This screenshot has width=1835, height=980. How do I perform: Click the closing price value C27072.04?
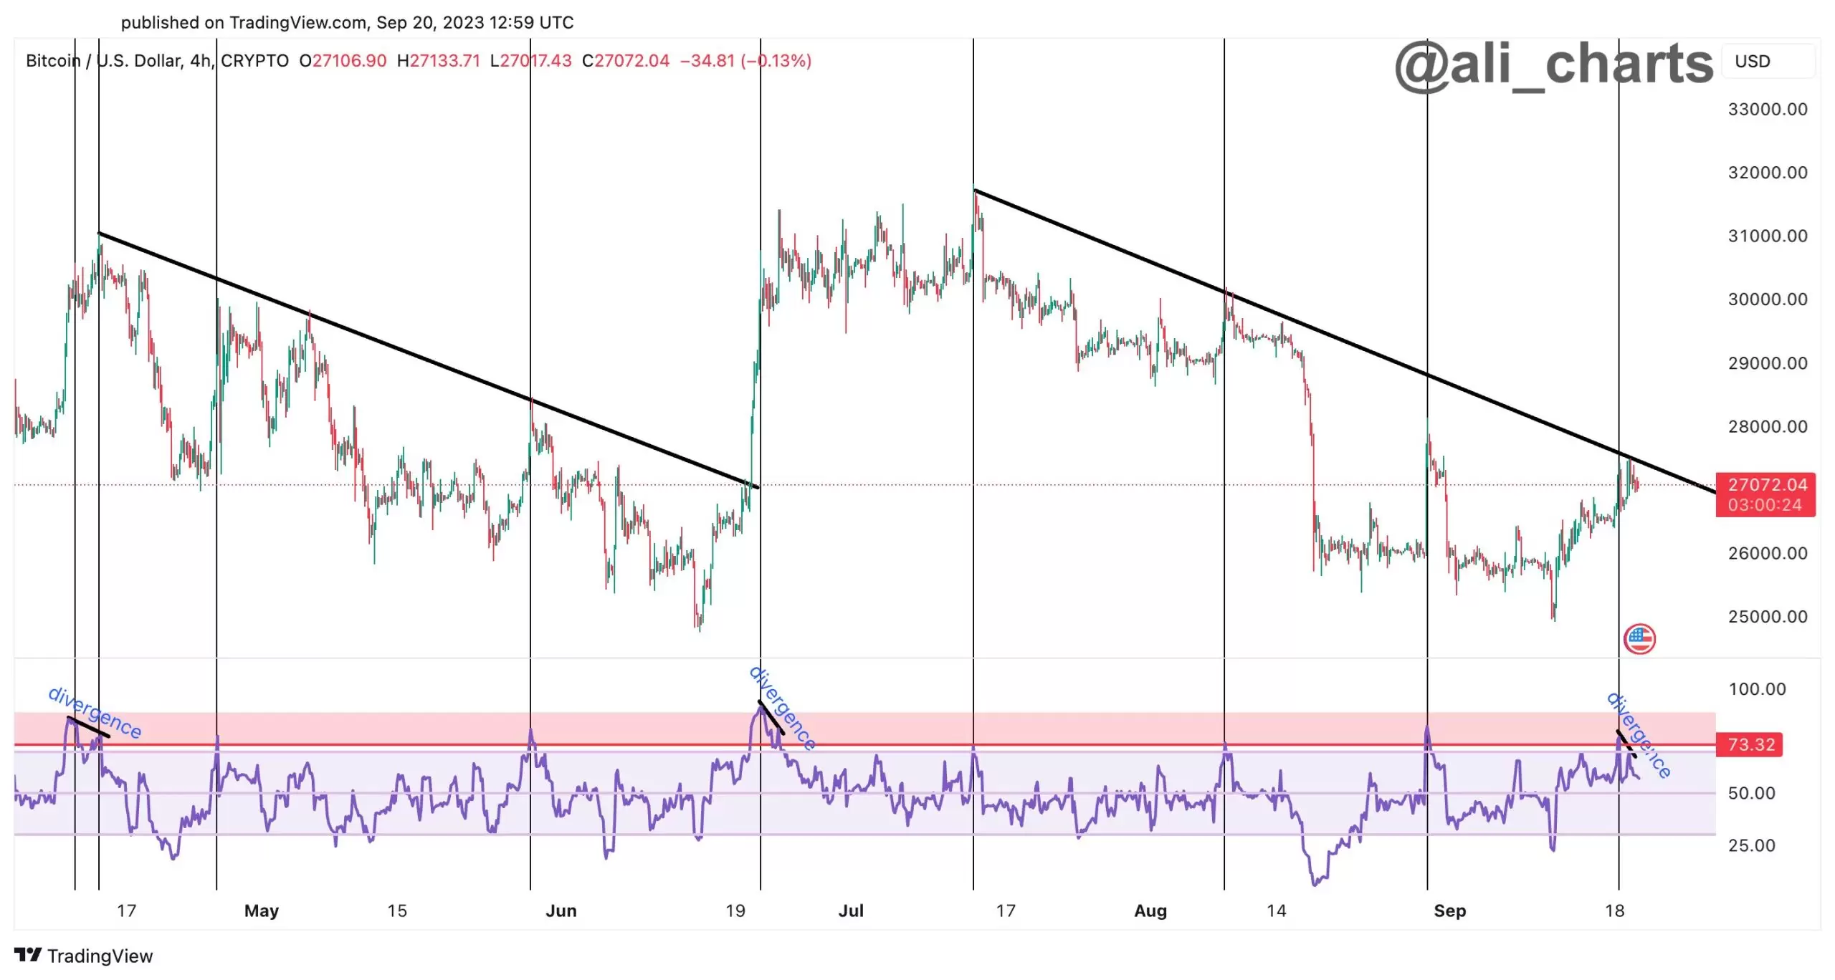(625, 61)
